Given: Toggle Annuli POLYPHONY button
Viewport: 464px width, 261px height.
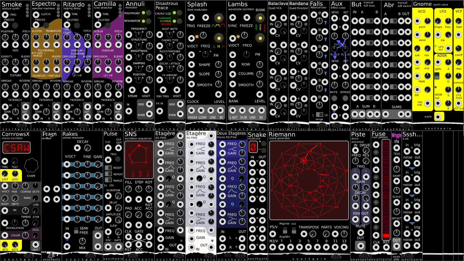Looking at the screenshot, I should click(149, 13).
